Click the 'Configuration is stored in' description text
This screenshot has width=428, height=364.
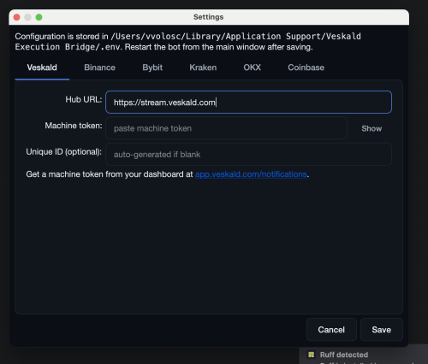[x=188, y=42]
